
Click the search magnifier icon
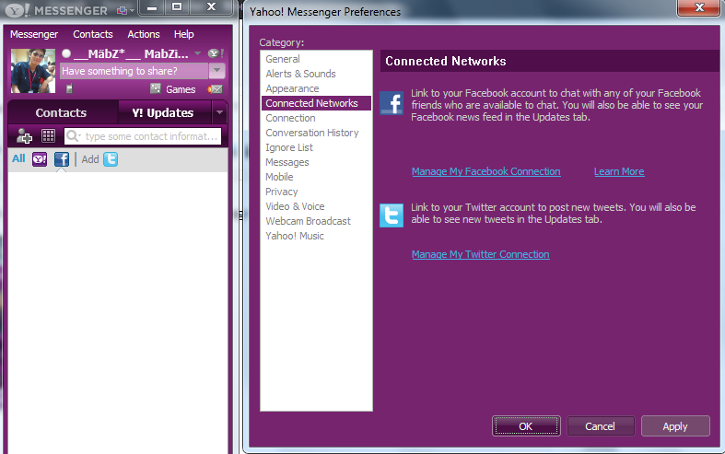tap(72, 136)
